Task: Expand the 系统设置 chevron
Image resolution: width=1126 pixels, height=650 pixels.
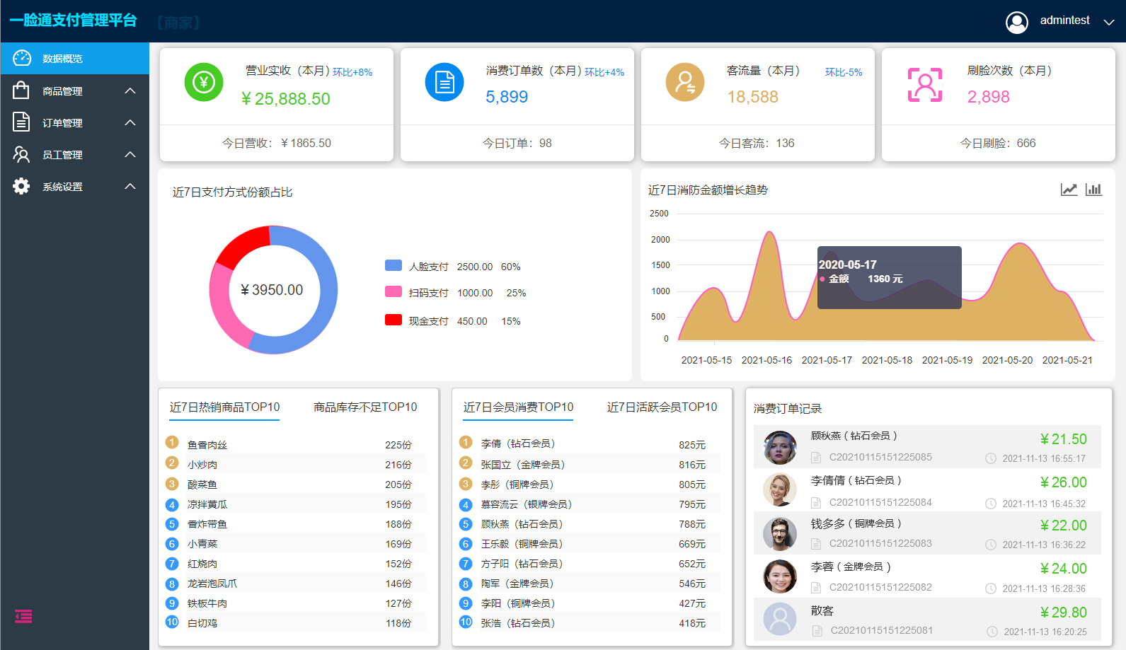Action: (x=130, y=186)
